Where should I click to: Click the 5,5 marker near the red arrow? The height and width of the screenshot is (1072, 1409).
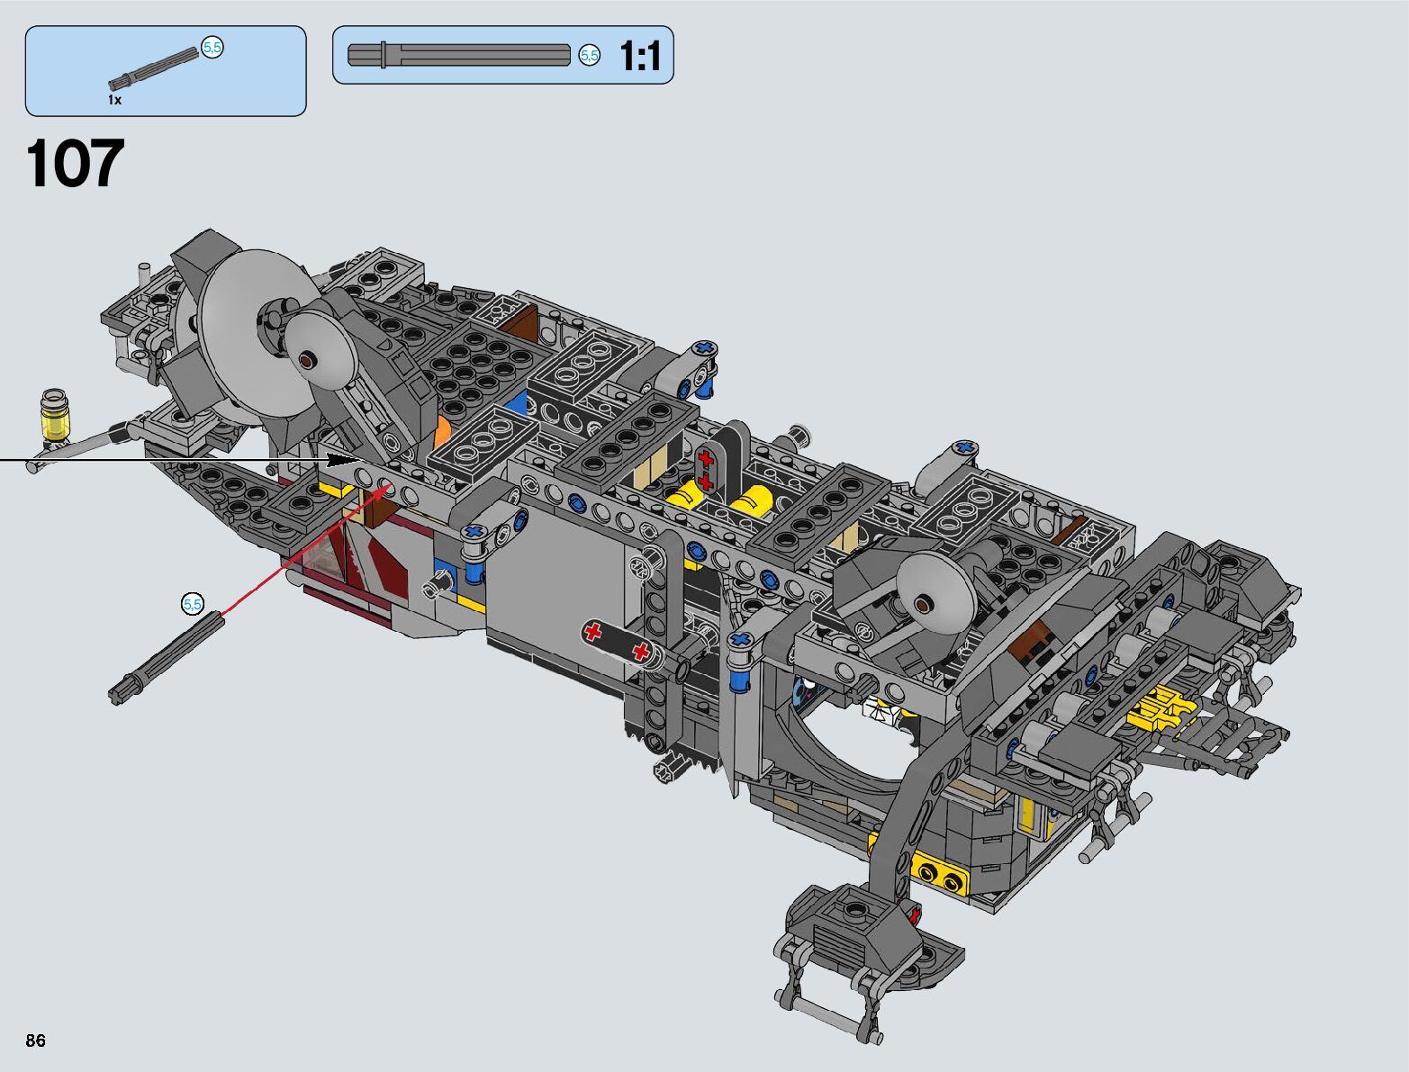pos(193,604)
